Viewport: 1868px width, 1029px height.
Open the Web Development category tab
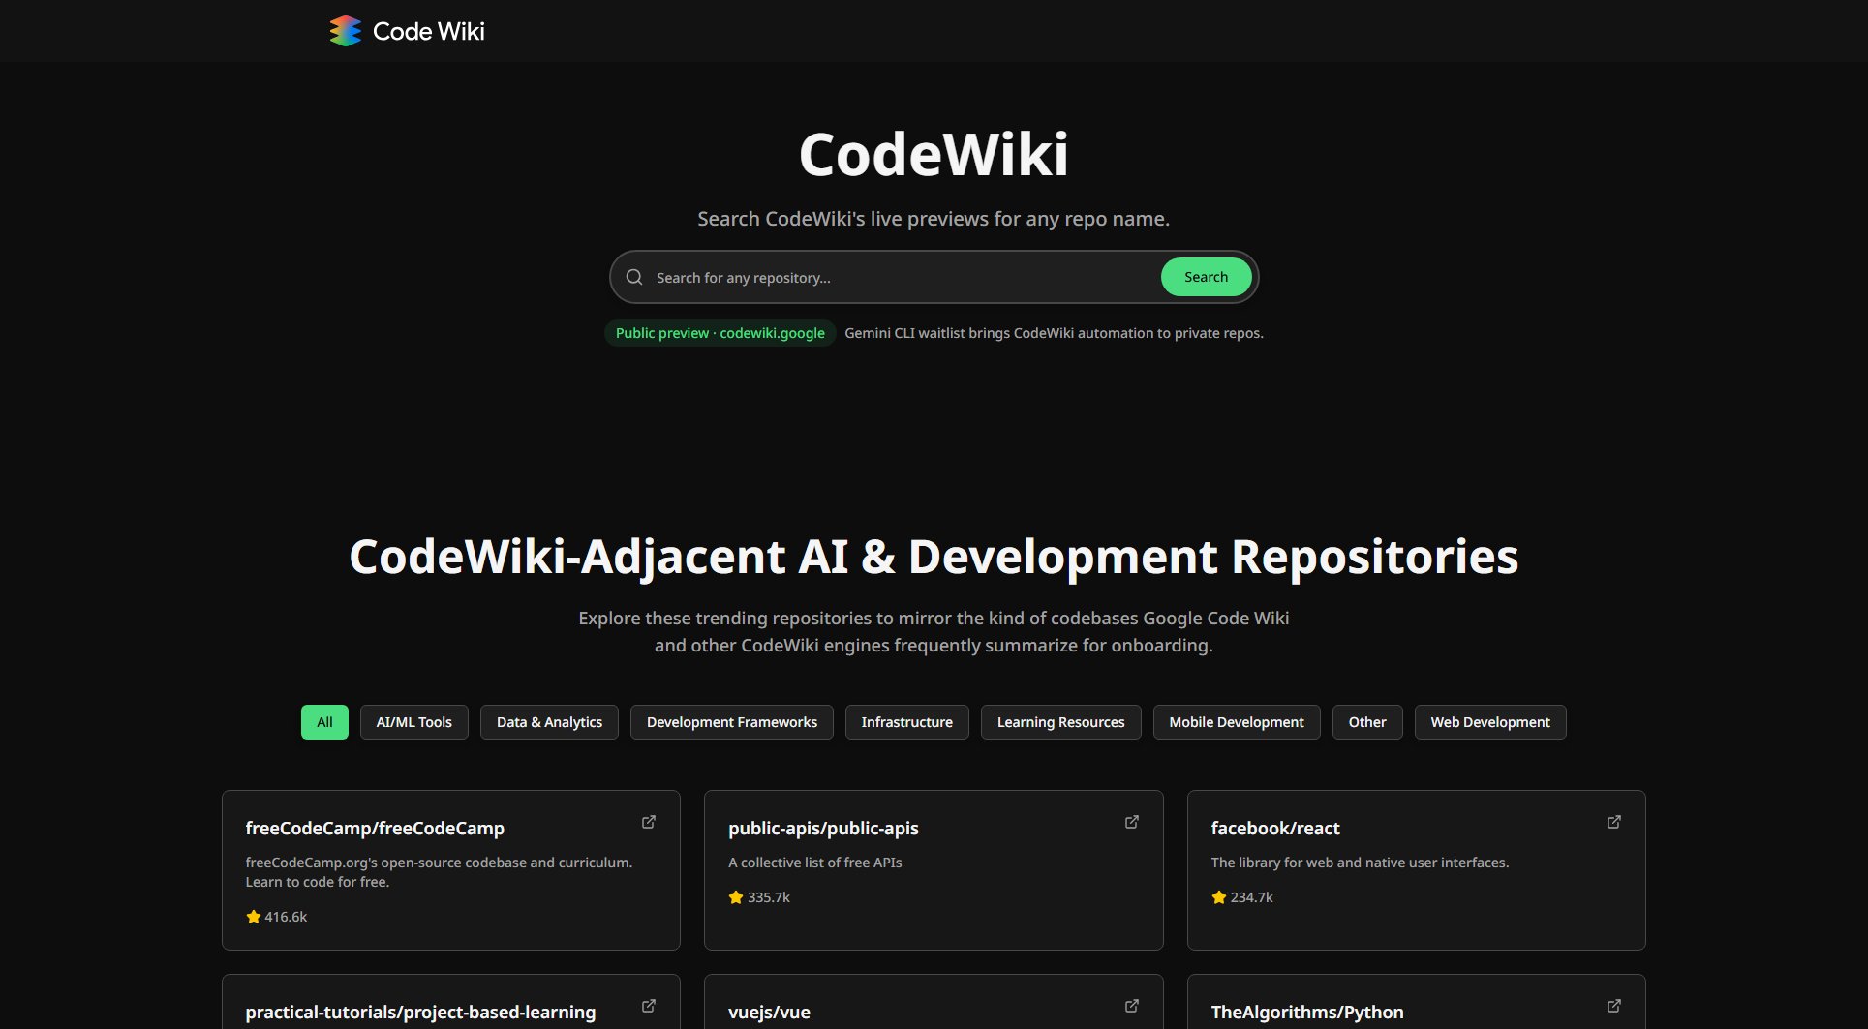coord(1489,721)
